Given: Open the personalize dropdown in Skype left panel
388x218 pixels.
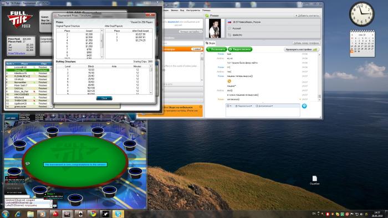Looking at the screenshot, I should pos(191,32).
